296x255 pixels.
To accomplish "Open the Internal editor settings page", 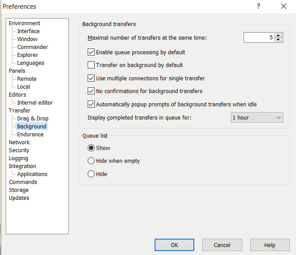I will tap(35, 103).
